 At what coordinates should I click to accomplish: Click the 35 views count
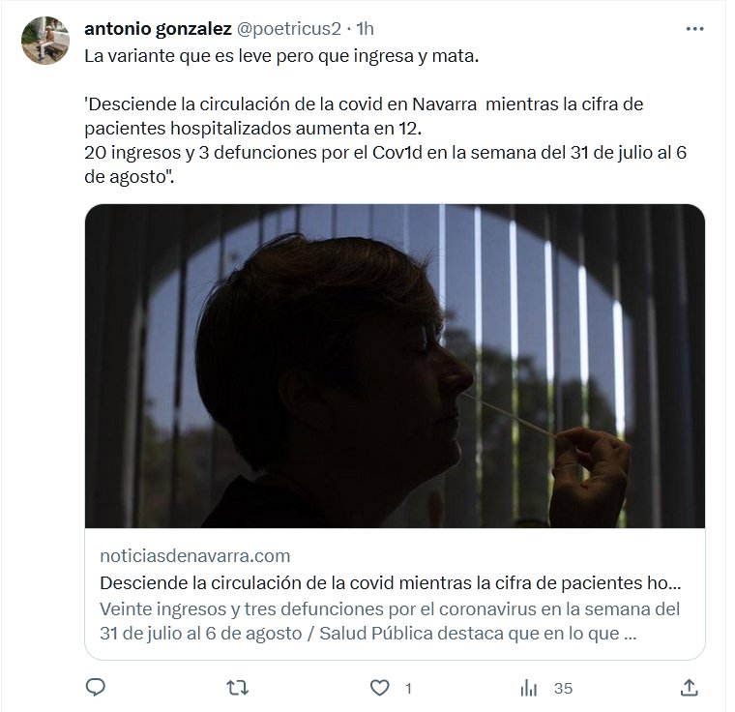pos(563,689)
